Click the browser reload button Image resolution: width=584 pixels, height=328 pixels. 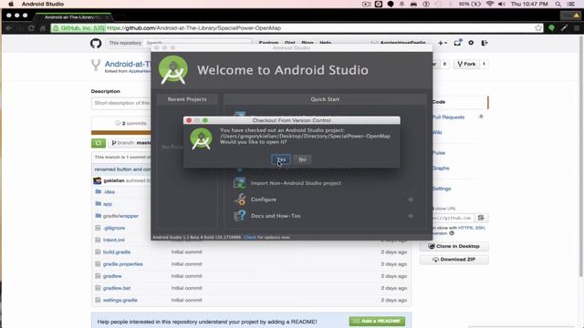click(31, 28)
